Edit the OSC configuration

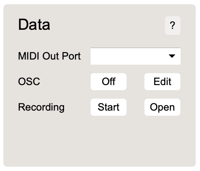click(x=162, y=82)
